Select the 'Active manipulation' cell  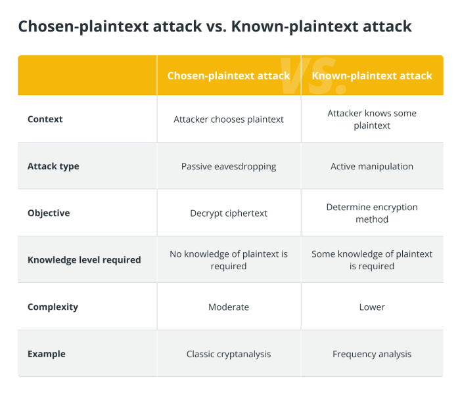tap(372, 166)
